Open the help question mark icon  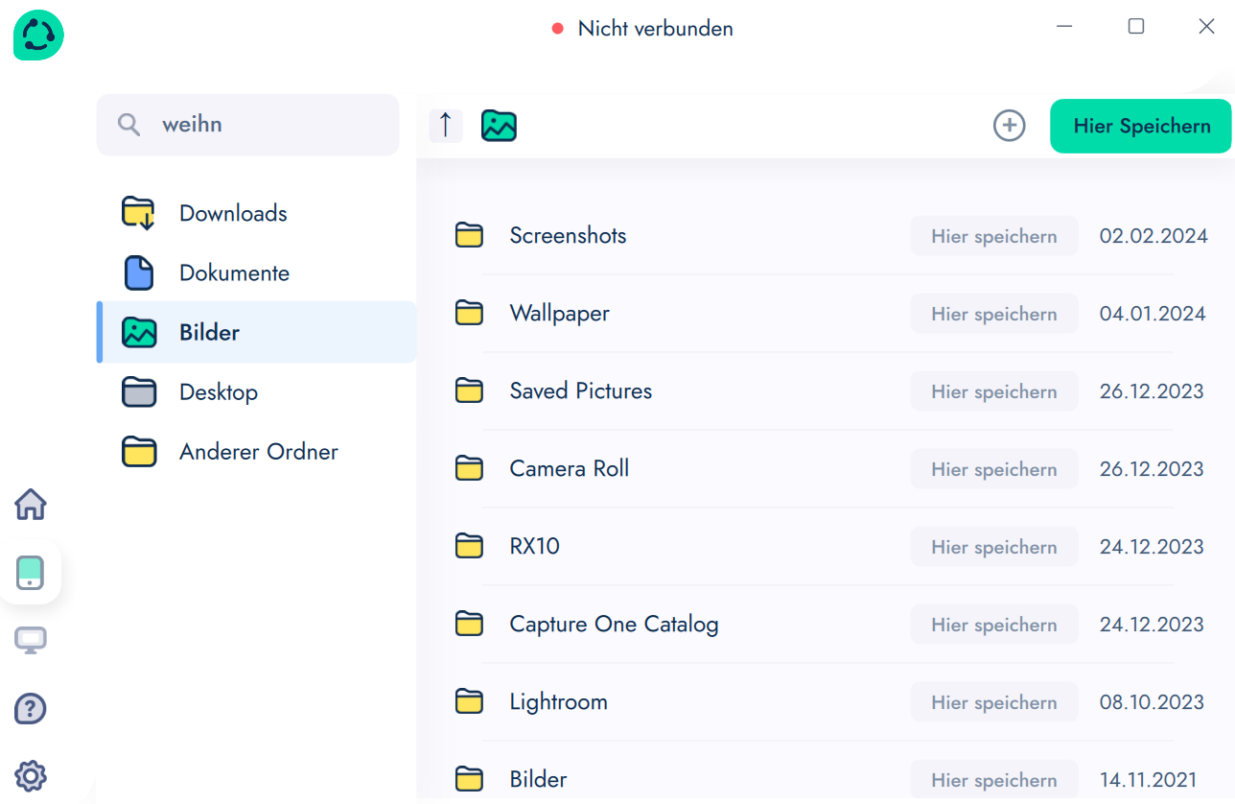click(31, 709)
